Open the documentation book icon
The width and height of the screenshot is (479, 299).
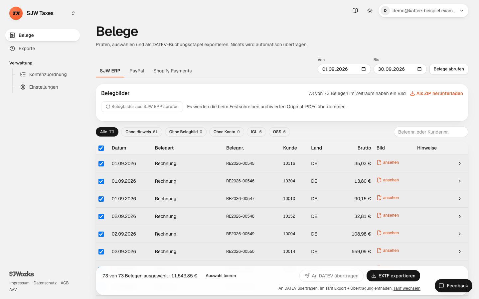pos(355,11)
